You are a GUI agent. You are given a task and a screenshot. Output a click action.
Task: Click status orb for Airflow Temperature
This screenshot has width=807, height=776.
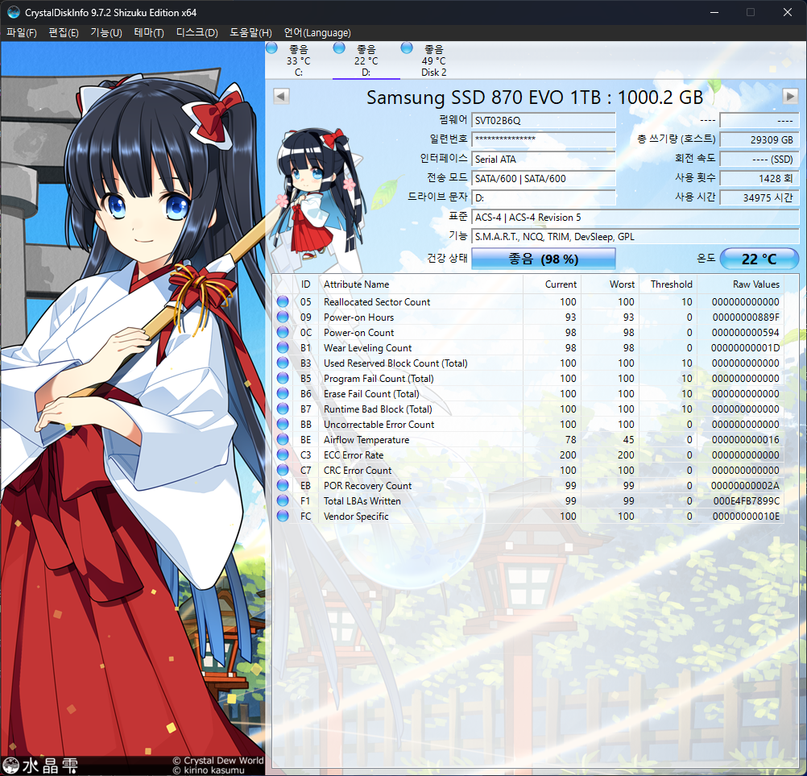[283, 439]
